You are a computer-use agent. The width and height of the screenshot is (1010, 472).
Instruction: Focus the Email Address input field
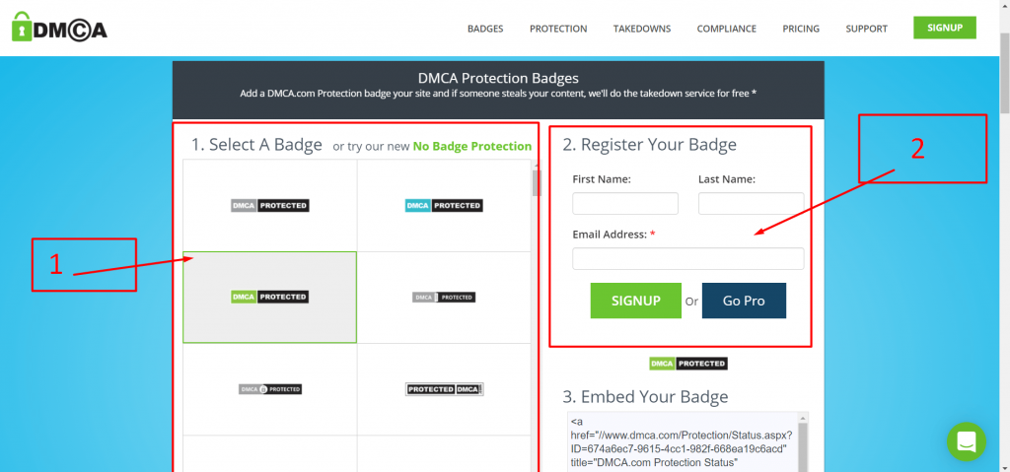687,258
